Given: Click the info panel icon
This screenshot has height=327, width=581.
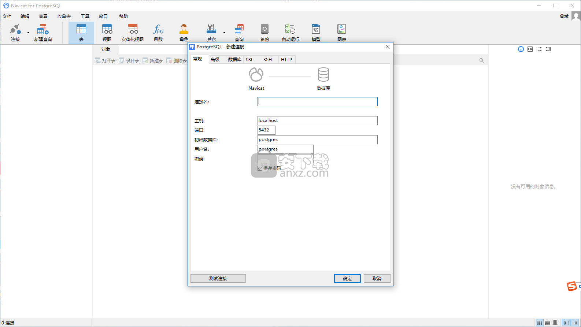Looking at the screenshot, I should click(x=521, y=49).
